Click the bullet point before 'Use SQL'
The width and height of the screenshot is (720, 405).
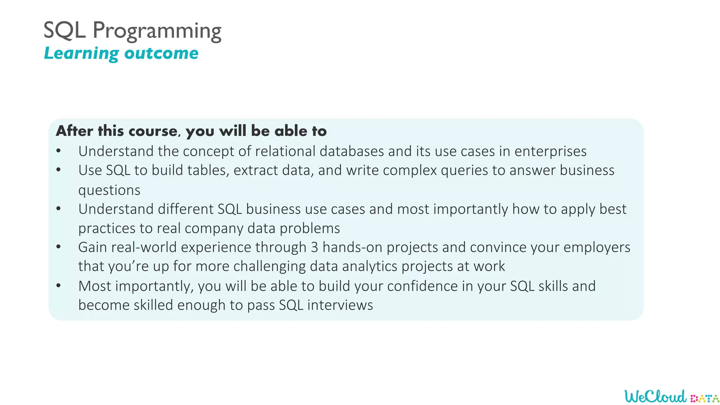(x=58, y=170)
